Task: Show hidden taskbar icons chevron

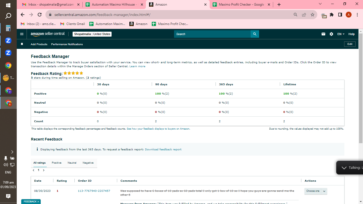Action: coord(12,152)
